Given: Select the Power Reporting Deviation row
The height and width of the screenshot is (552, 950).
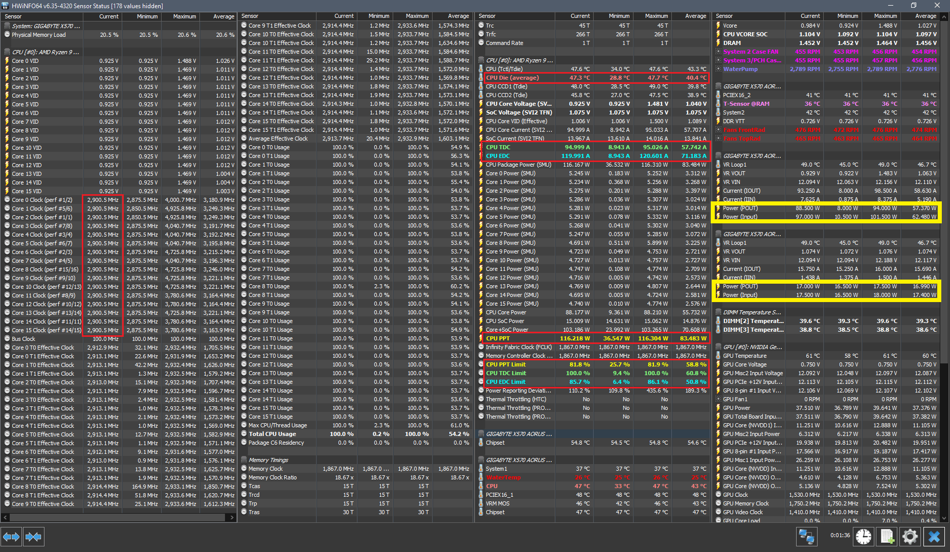Looking at the screenshot, I should point(593,390).
